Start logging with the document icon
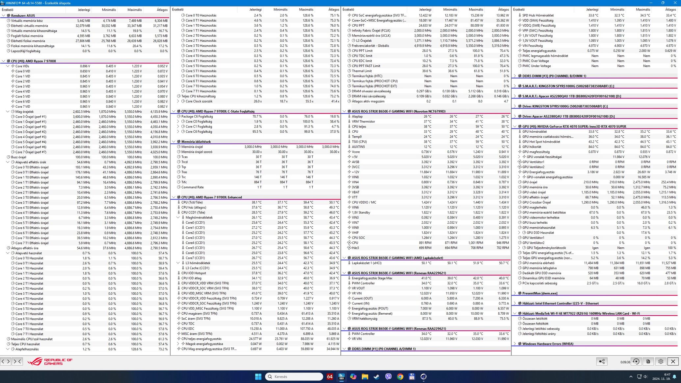Screen dimensions: 681x383 point(648,361)
